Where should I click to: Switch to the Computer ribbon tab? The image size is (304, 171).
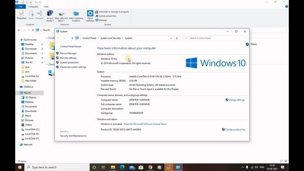coord(33,7)
